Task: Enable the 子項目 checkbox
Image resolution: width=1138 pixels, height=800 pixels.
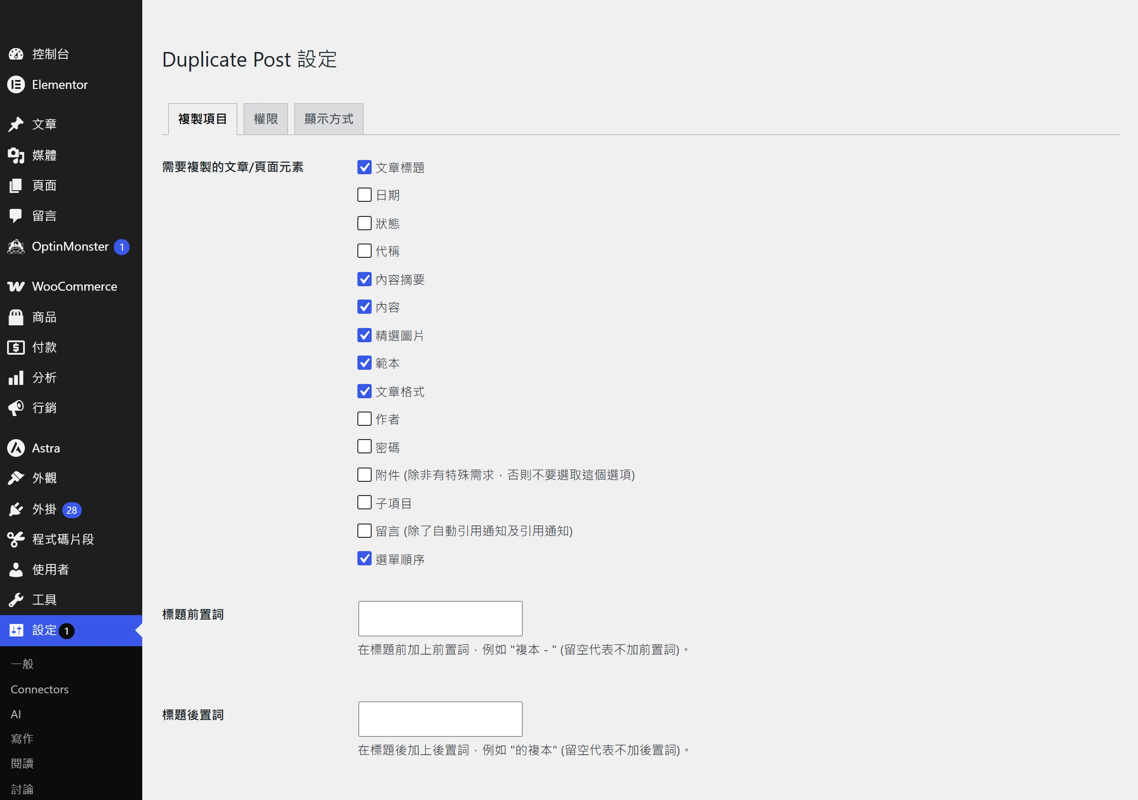Action: coord(365,503)
